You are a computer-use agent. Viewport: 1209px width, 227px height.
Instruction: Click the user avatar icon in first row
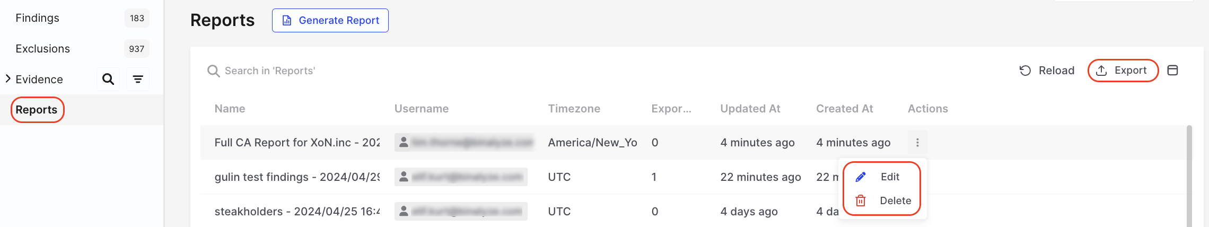[404, 142]
